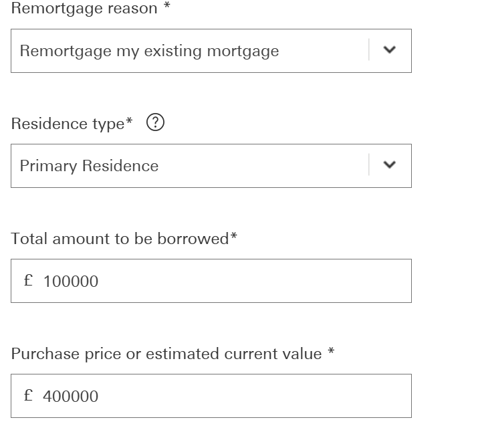Screen dimensions: 480x438
Task: Click the £ symbol in the purchase price field
Action: [x=28, y=396]
